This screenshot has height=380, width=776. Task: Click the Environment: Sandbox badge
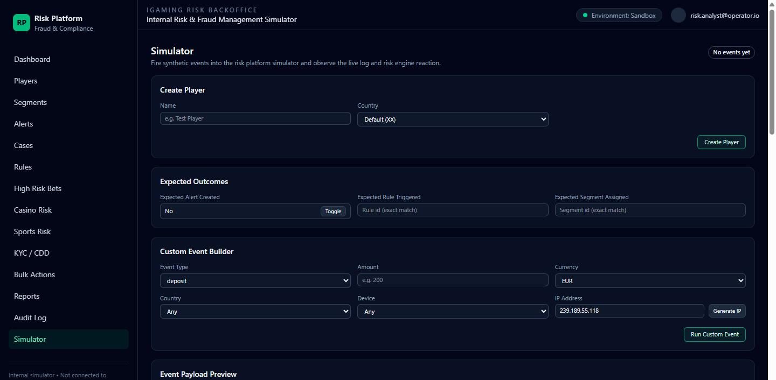point(619,15)
